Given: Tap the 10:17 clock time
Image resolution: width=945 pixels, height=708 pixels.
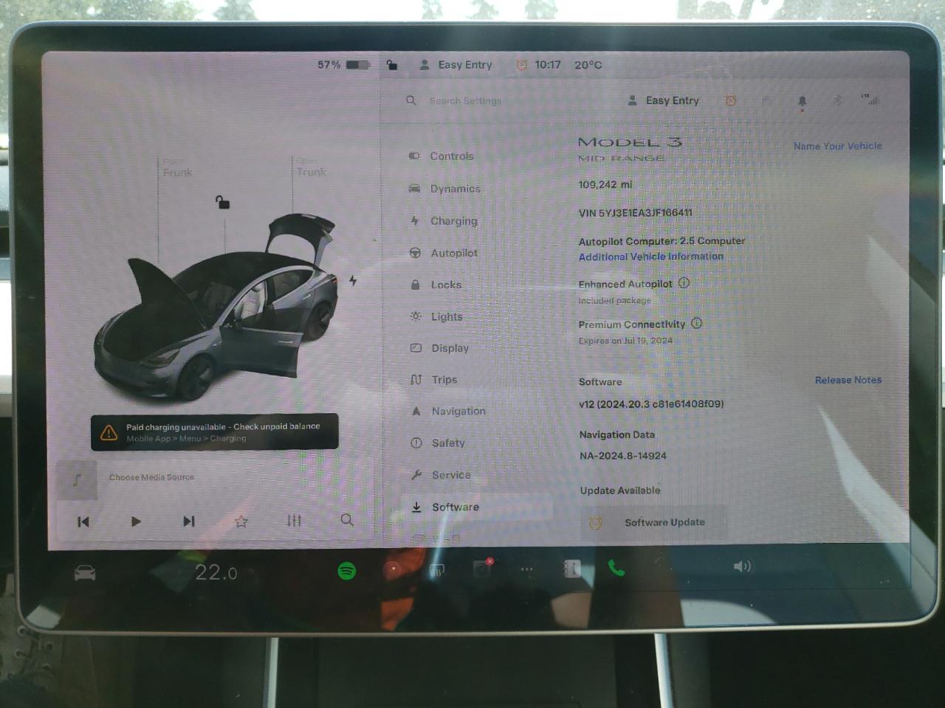Looking at the screenshot, I should pos(548,65).
